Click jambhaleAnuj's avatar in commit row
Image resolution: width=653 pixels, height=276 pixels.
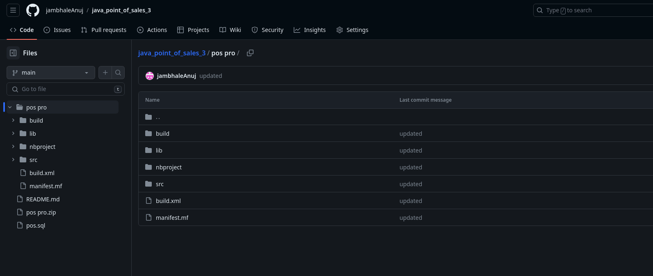(x=150, y=76)
